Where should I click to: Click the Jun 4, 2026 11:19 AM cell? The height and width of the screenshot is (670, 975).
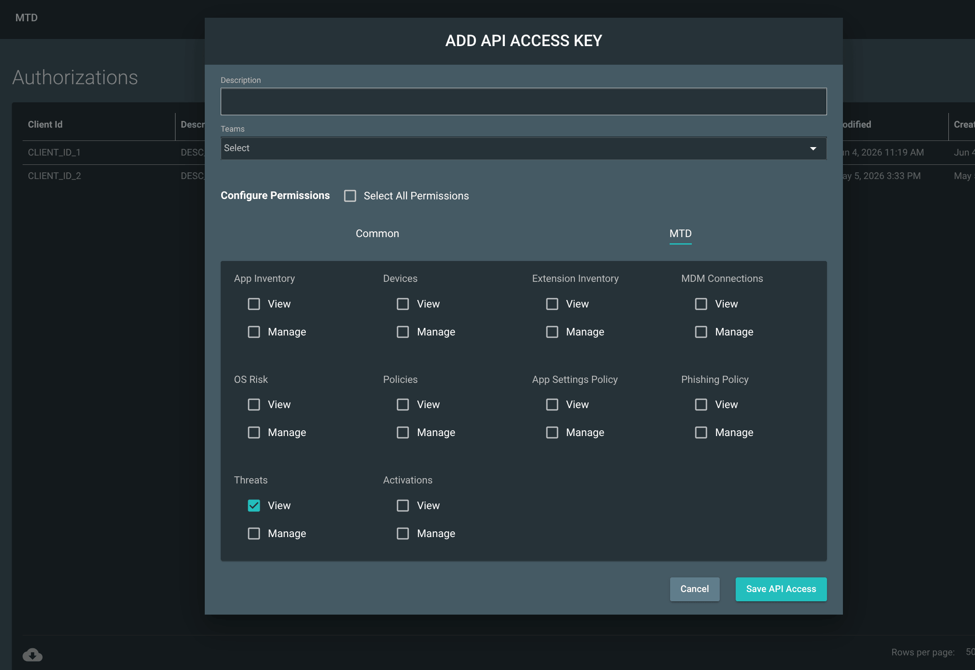(883, 152)
